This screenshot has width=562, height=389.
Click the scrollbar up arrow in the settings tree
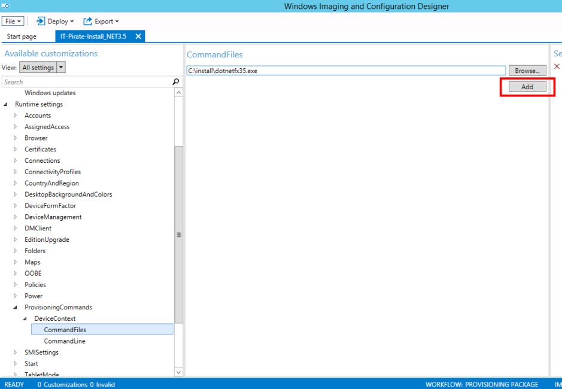[178, 92]
